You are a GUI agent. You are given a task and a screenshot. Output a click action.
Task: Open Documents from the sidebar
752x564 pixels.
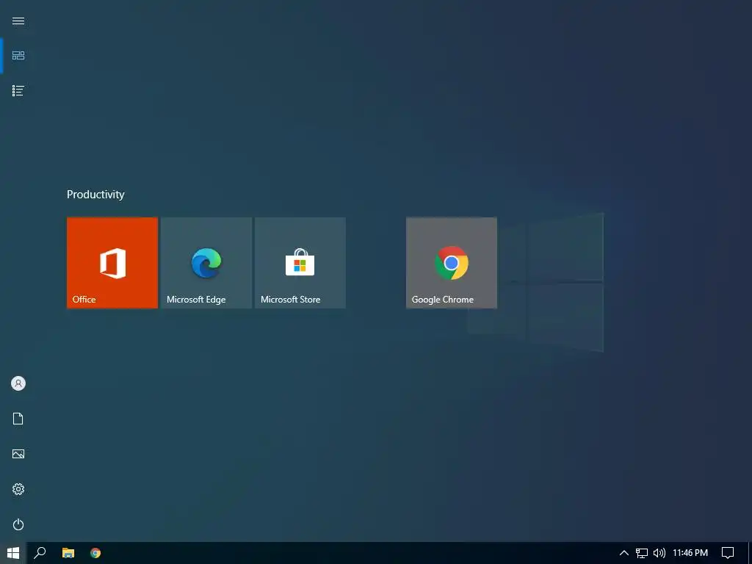tap(18, 419)
